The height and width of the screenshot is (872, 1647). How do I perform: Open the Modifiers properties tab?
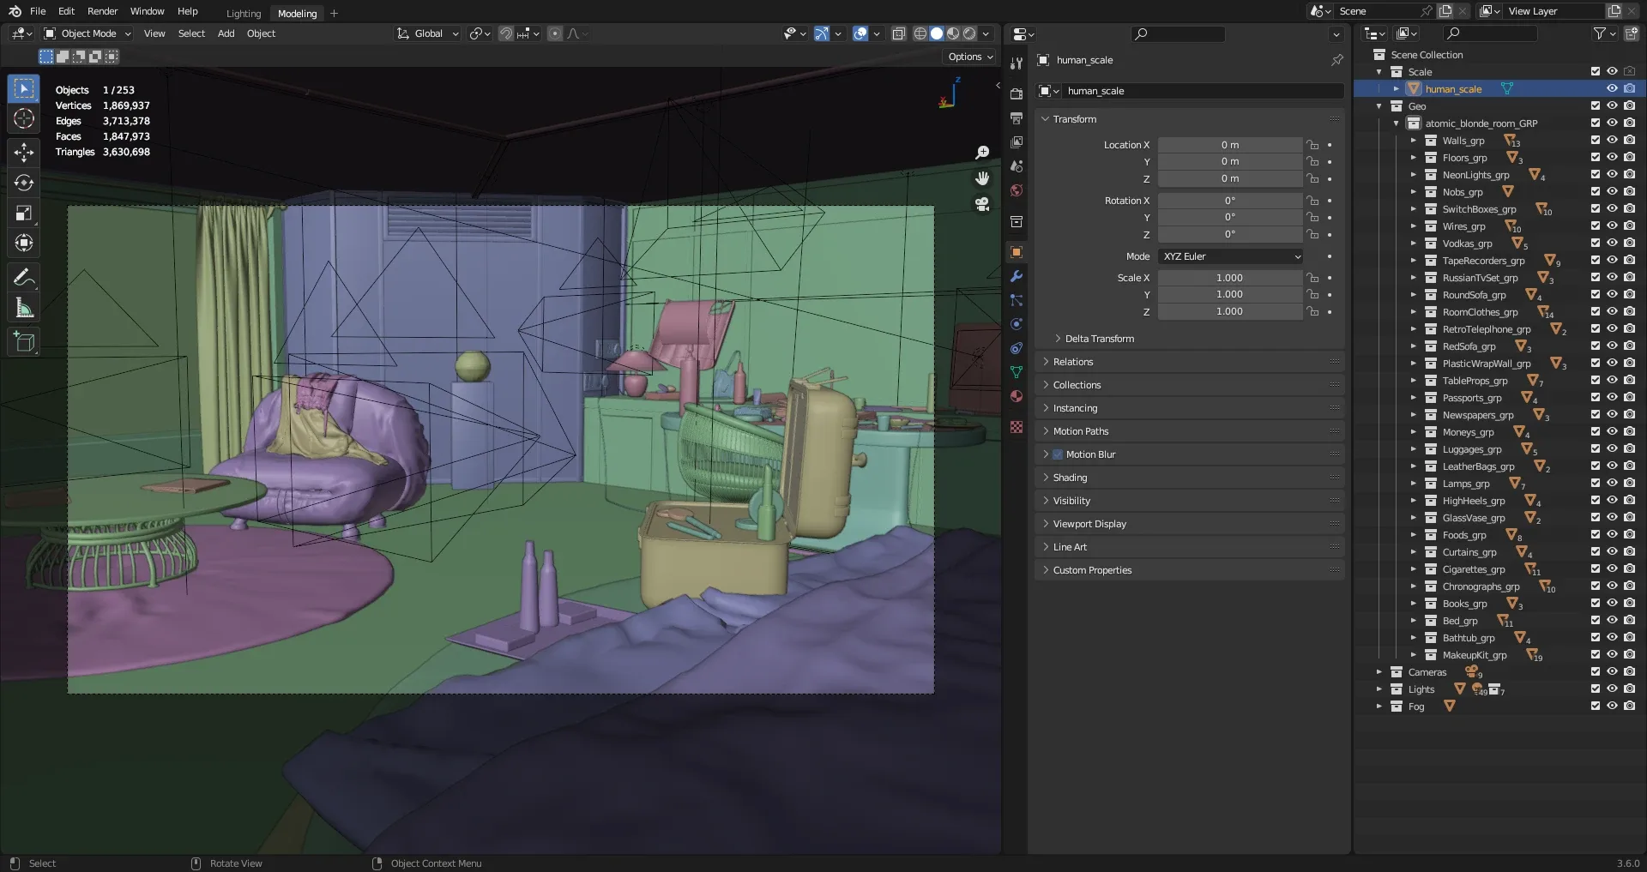click(1017, 276)
